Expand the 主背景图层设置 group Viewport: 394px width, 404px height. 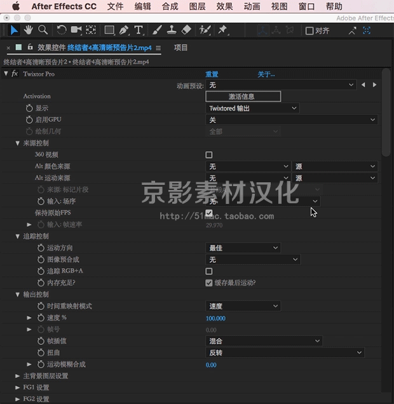(x=17, y=376)
